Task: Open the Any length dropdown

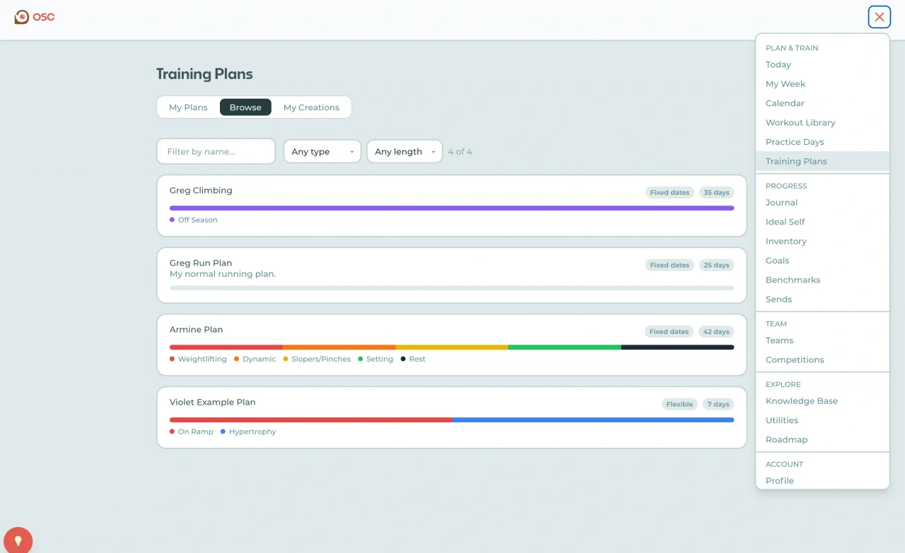Action: 404,152
